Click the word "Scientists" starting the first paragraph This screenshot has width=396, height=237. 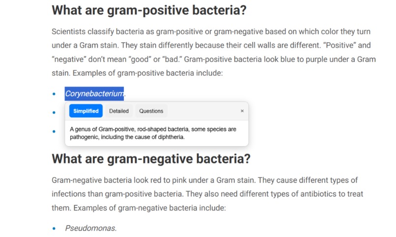[69, 32]
